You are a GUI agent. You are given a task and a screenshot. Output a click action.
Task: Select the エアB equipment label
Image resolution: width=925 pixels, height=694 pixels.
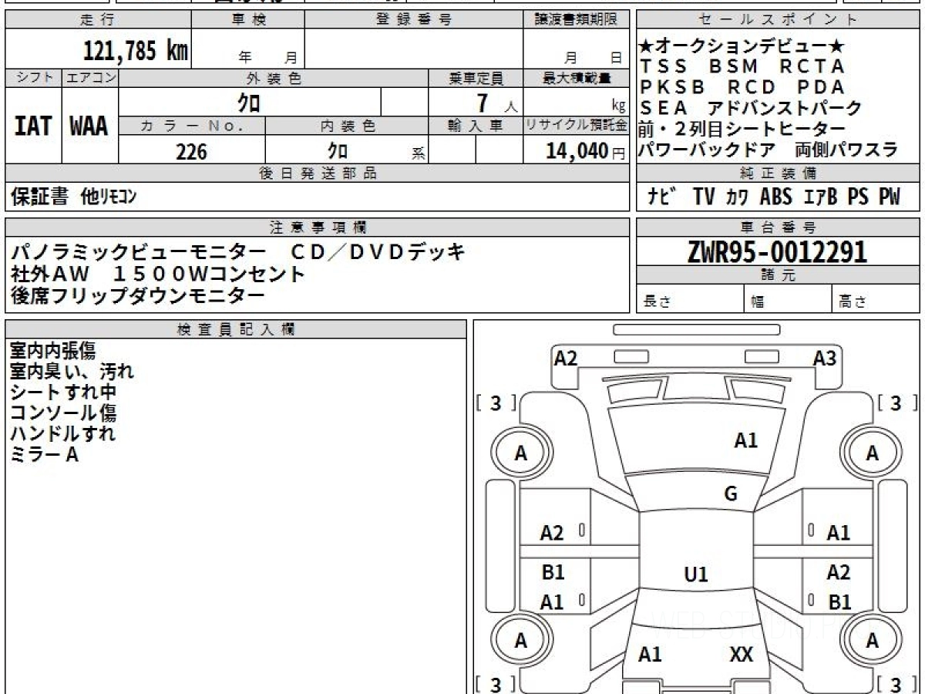[x=820, y=197]
